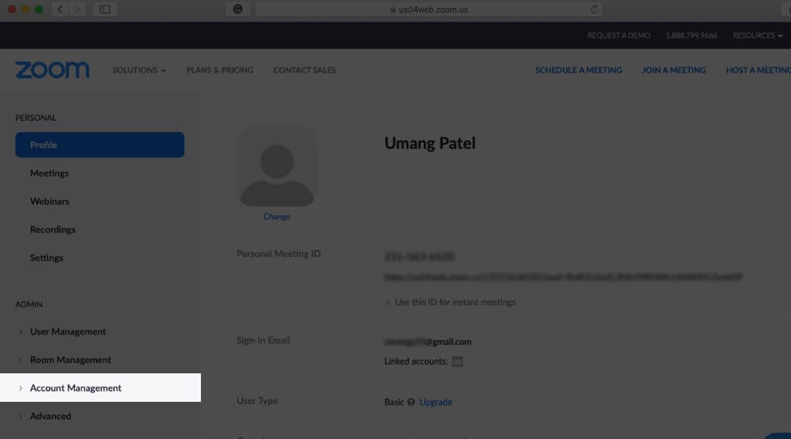Click the Account Management label
The width and height of the screenshot is (791, 439).
point(76,388)
